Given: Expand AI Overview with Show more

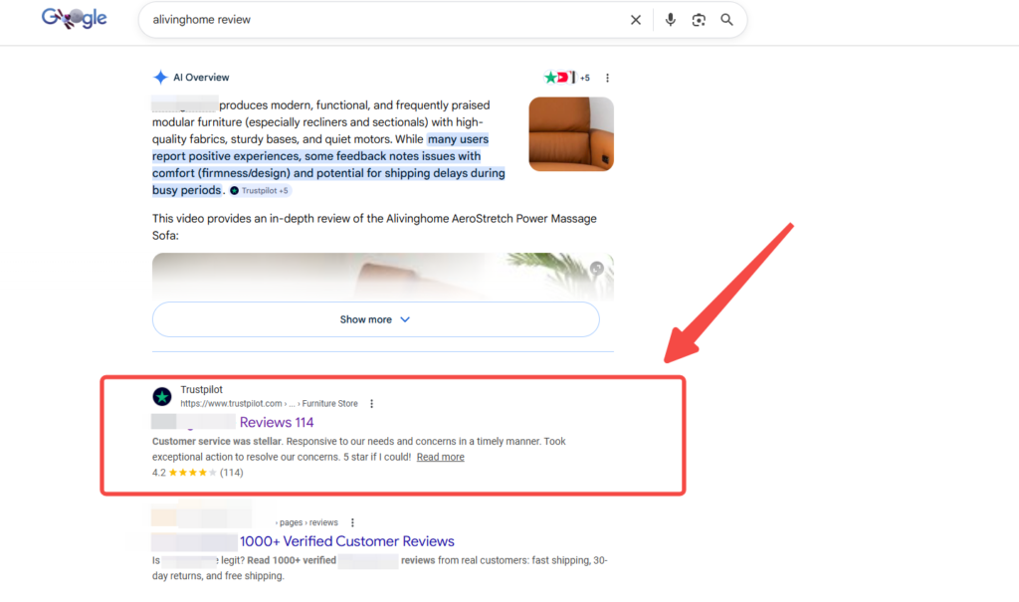Looking at the screenshot, I should pos(375,319).
